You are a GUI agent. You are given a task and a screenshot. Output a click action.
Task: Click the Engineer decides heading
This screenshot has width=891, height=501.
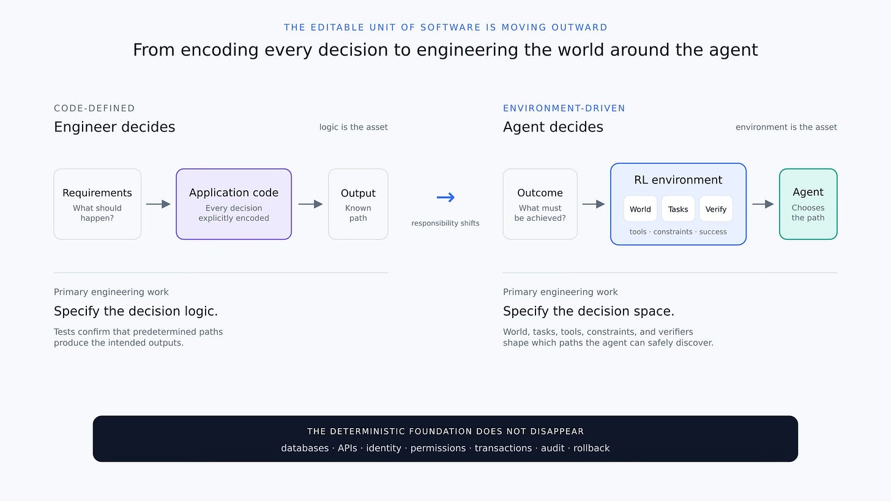(x=114, y=127)
